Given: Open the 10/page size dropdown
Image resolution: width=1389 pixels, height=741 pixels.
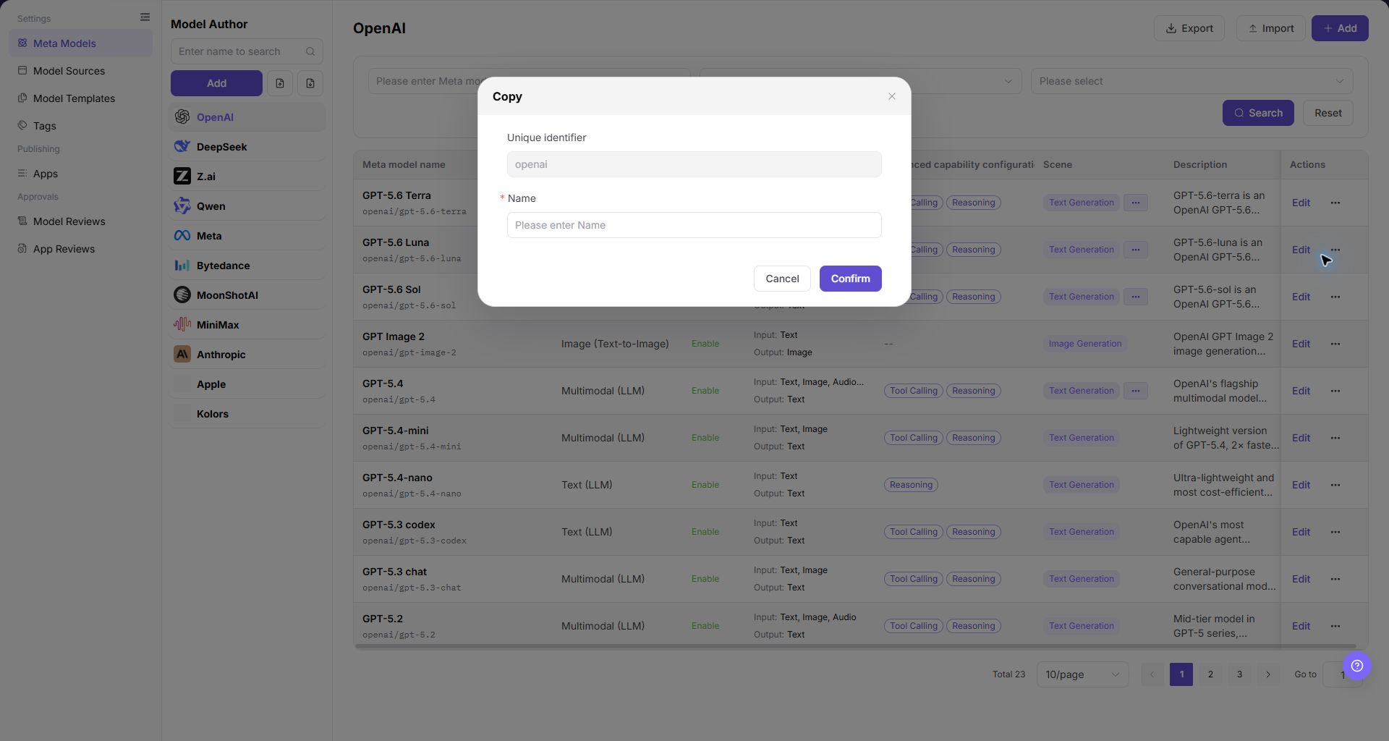Looking at the screenshot, I should (x=1082, y=674).
